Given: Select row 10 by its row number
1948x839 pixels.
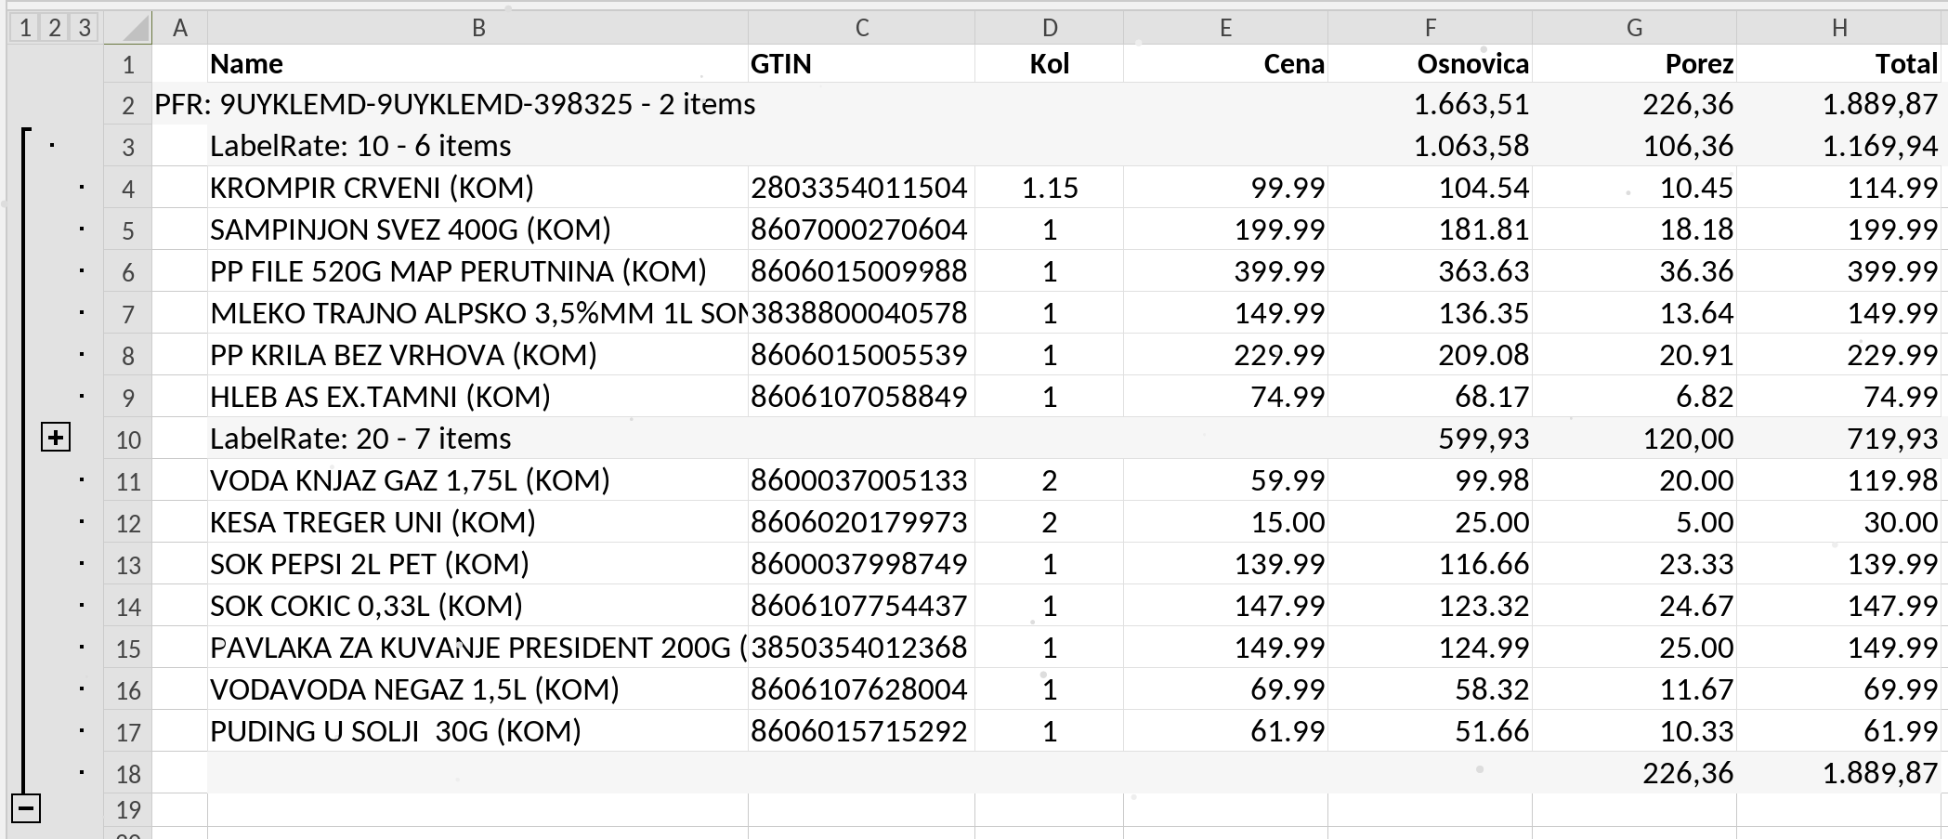Looking at the screenshot, I should [x=128, y=438].
